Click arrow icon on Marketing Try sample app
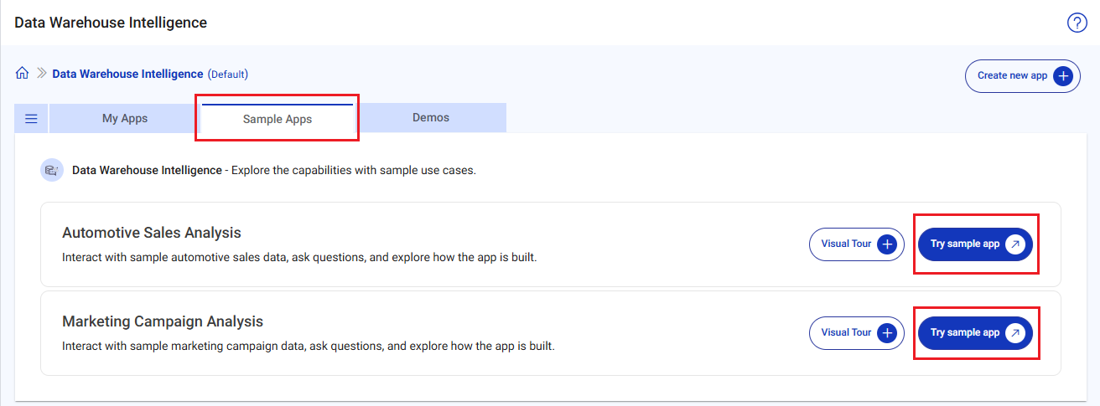Screen dimensions: 1100x406 click(x=1014, y=332)
